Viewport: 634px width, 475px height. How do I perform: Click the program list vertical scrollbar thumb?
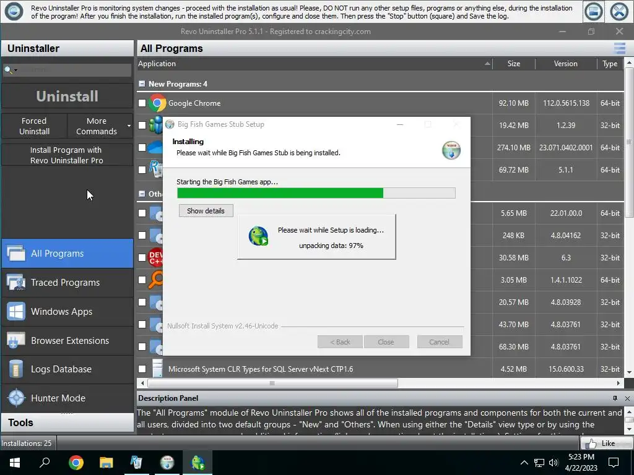point(629,142)
